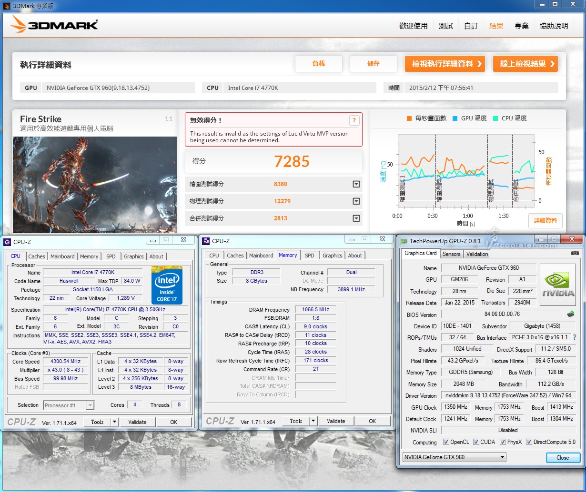This screenshot has width=586, height=492.
Task: Click the 7285 overall score value
Action: [292, 162]
